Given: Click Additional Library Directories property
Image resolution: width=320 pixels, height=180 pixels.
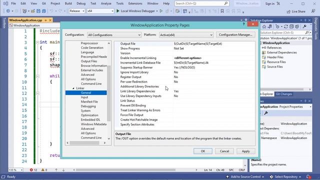Looking at the screenshot, I should (x=139, y=86).
